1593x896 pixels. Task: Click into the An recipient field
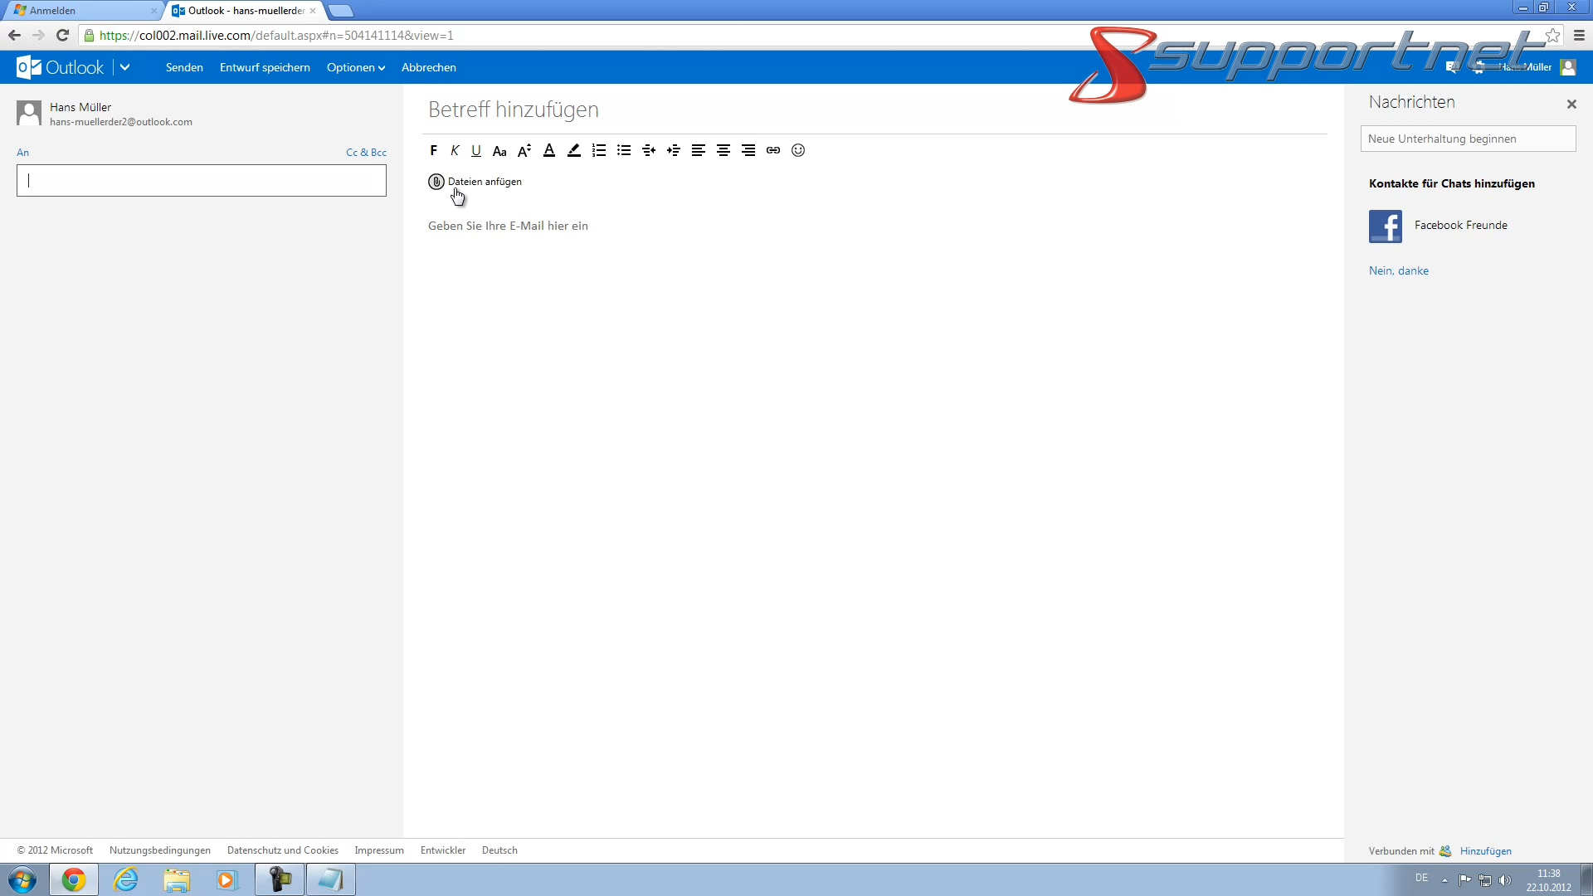202,180
